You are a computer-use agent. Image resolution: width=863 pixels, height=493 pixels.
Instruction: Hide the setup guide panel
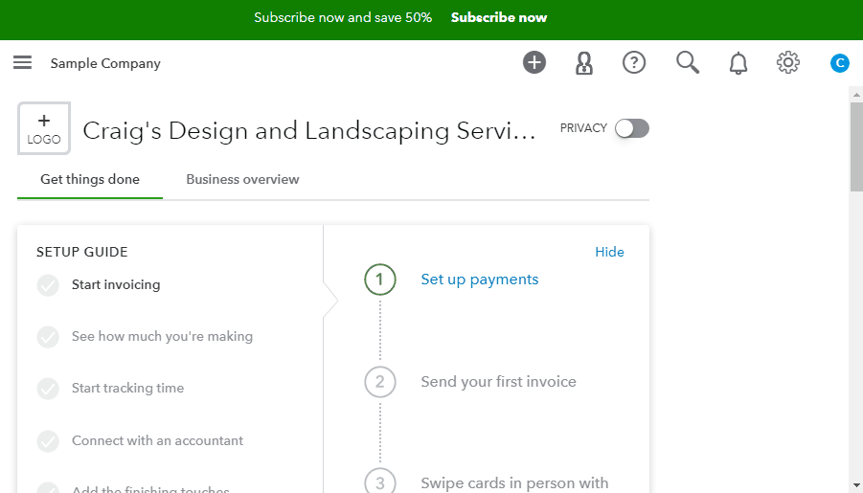pyautogui.click(x=609, y=252)
